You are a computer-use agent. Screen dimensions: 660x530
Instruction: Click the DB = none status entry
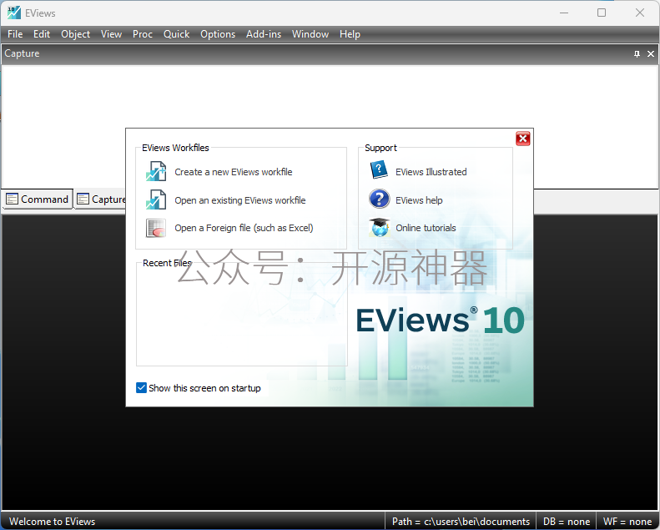[567, 522]
